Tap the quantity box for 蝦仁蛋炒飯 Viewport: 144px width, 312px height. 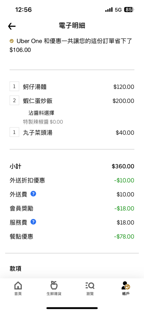14,100
